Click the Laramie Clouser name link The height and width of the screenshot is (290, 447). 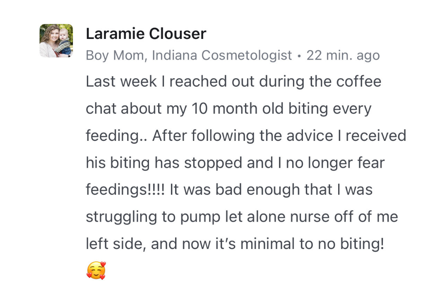coord(146,34)
